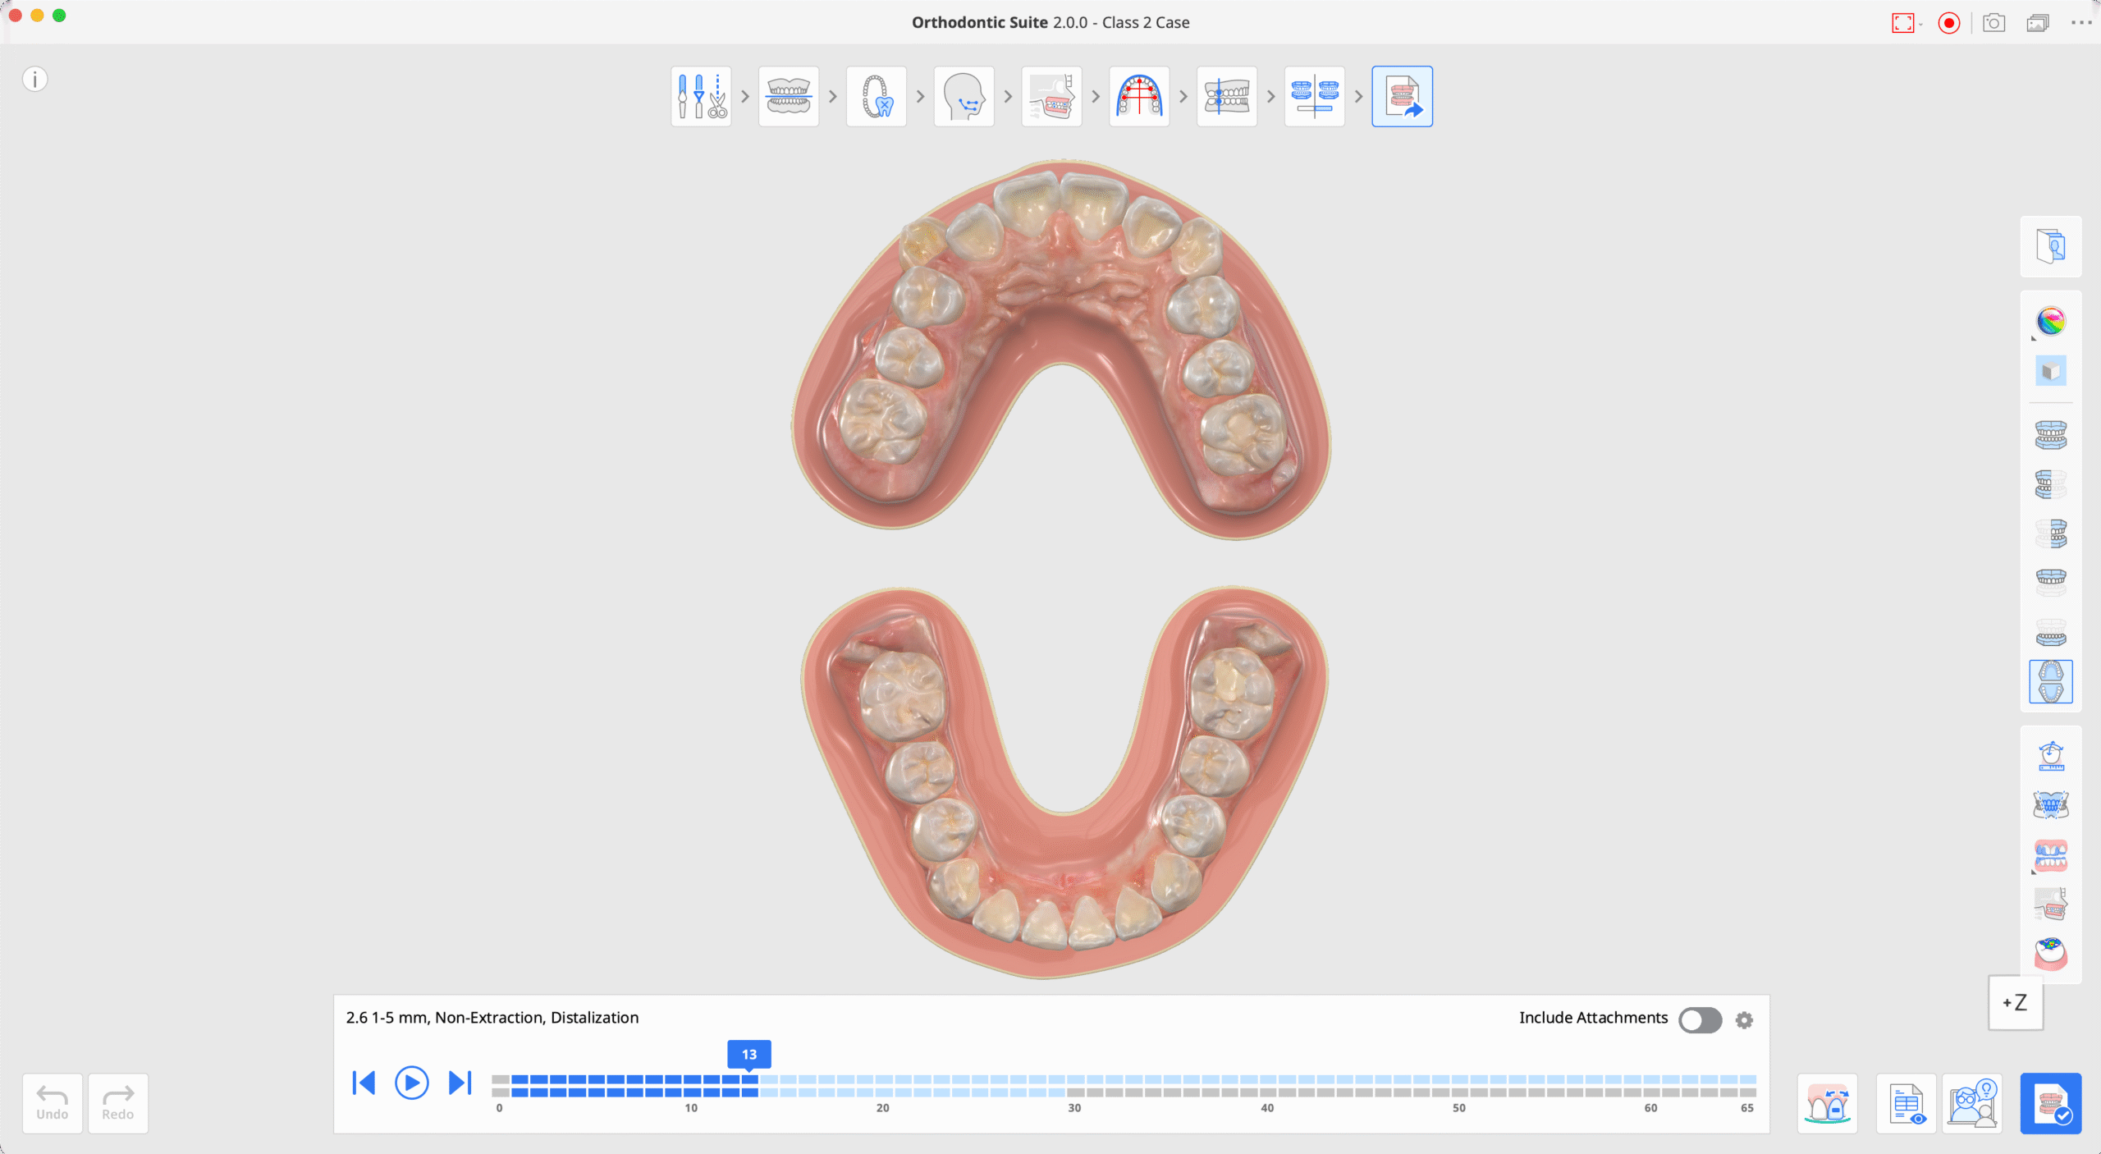
Task: Show both jaws front view
Action: (2051, 435)
